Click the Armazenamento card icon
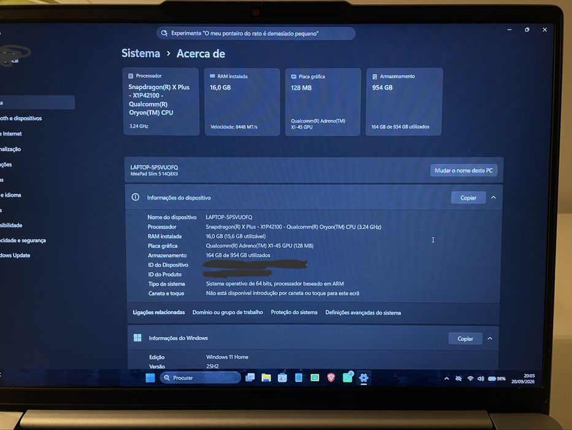The width and height of the screenshot is (572, 430). (x=374, y=77)
